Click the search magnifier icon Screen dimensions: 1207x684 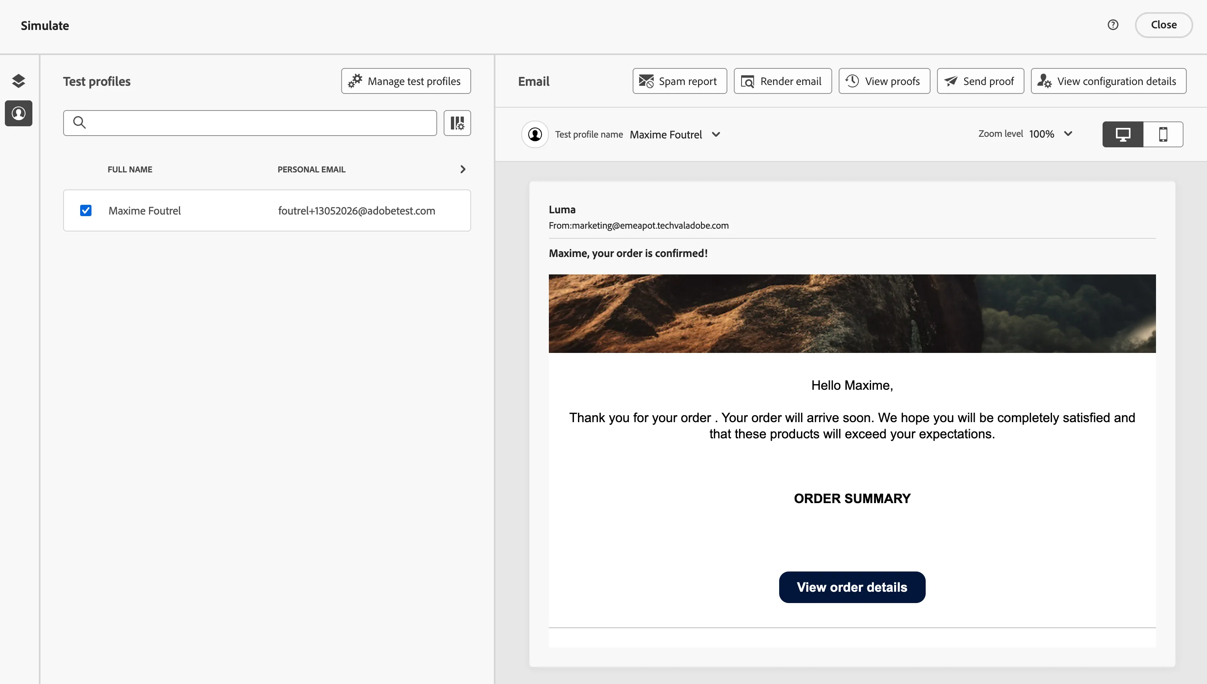[79, 123]
